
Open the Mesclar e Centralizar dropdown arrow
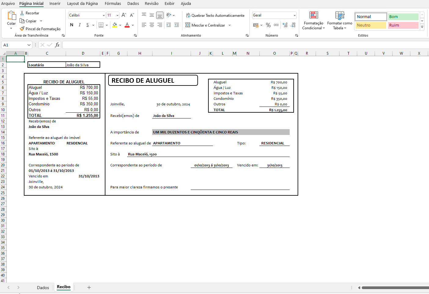[230, 25]
